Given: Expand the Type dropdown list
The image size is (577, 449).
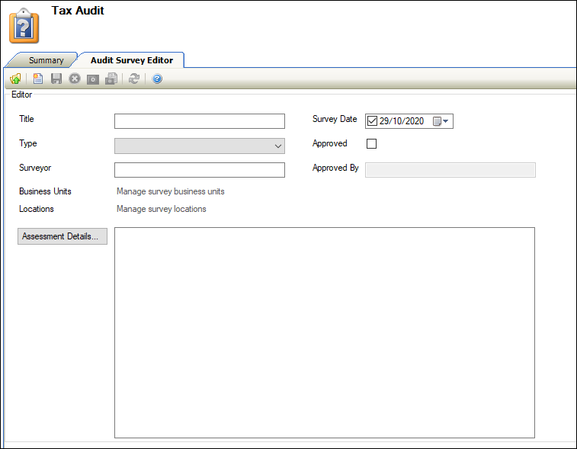Looking at the screenshot, I should 277,146.
